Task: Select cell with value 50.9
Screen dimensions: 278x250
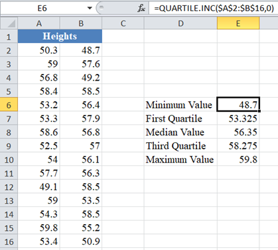Action: 81,241
